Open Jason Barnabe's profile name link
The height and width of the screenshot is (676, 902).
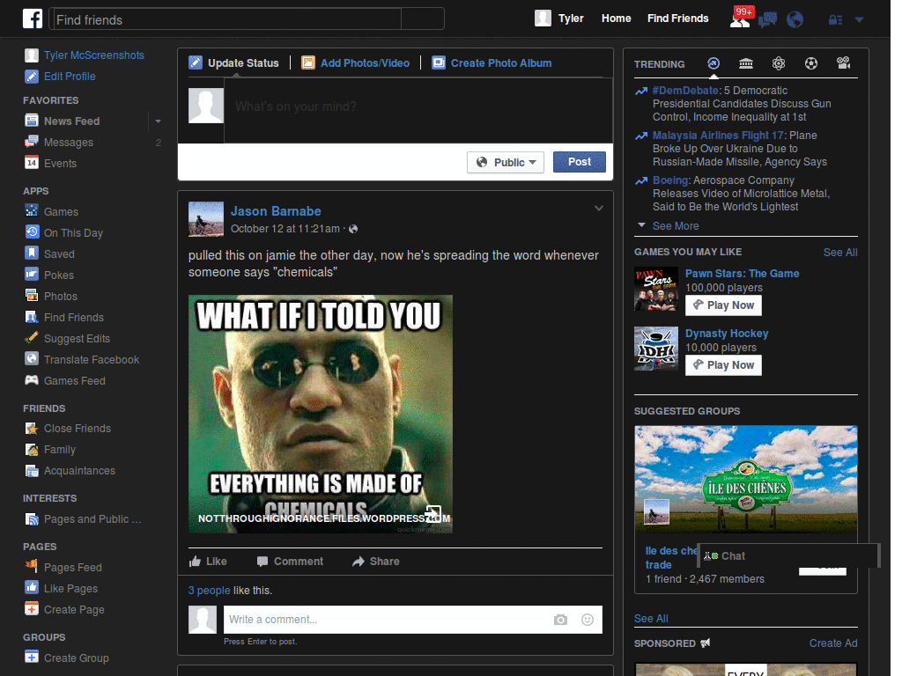(x=276, y=211)
